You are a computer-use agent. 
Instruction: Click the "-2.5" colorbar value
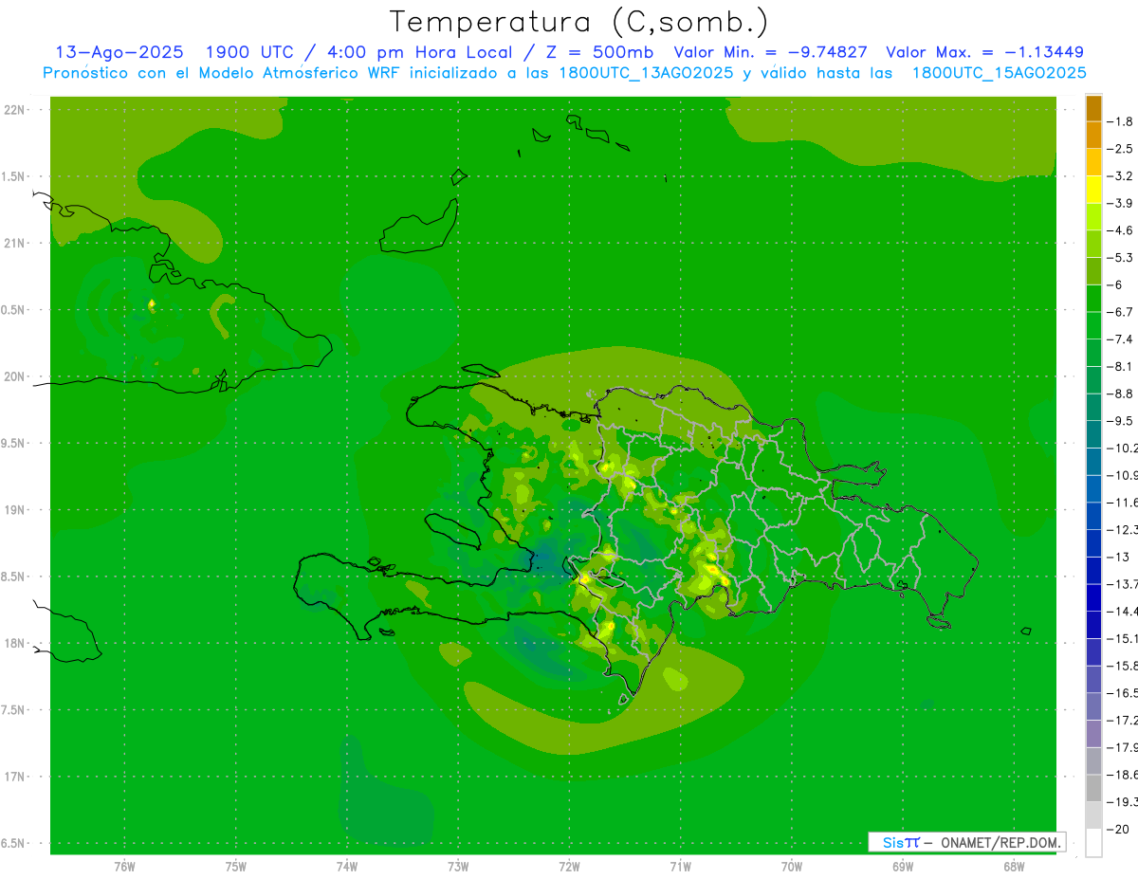tap(1122, 149)
